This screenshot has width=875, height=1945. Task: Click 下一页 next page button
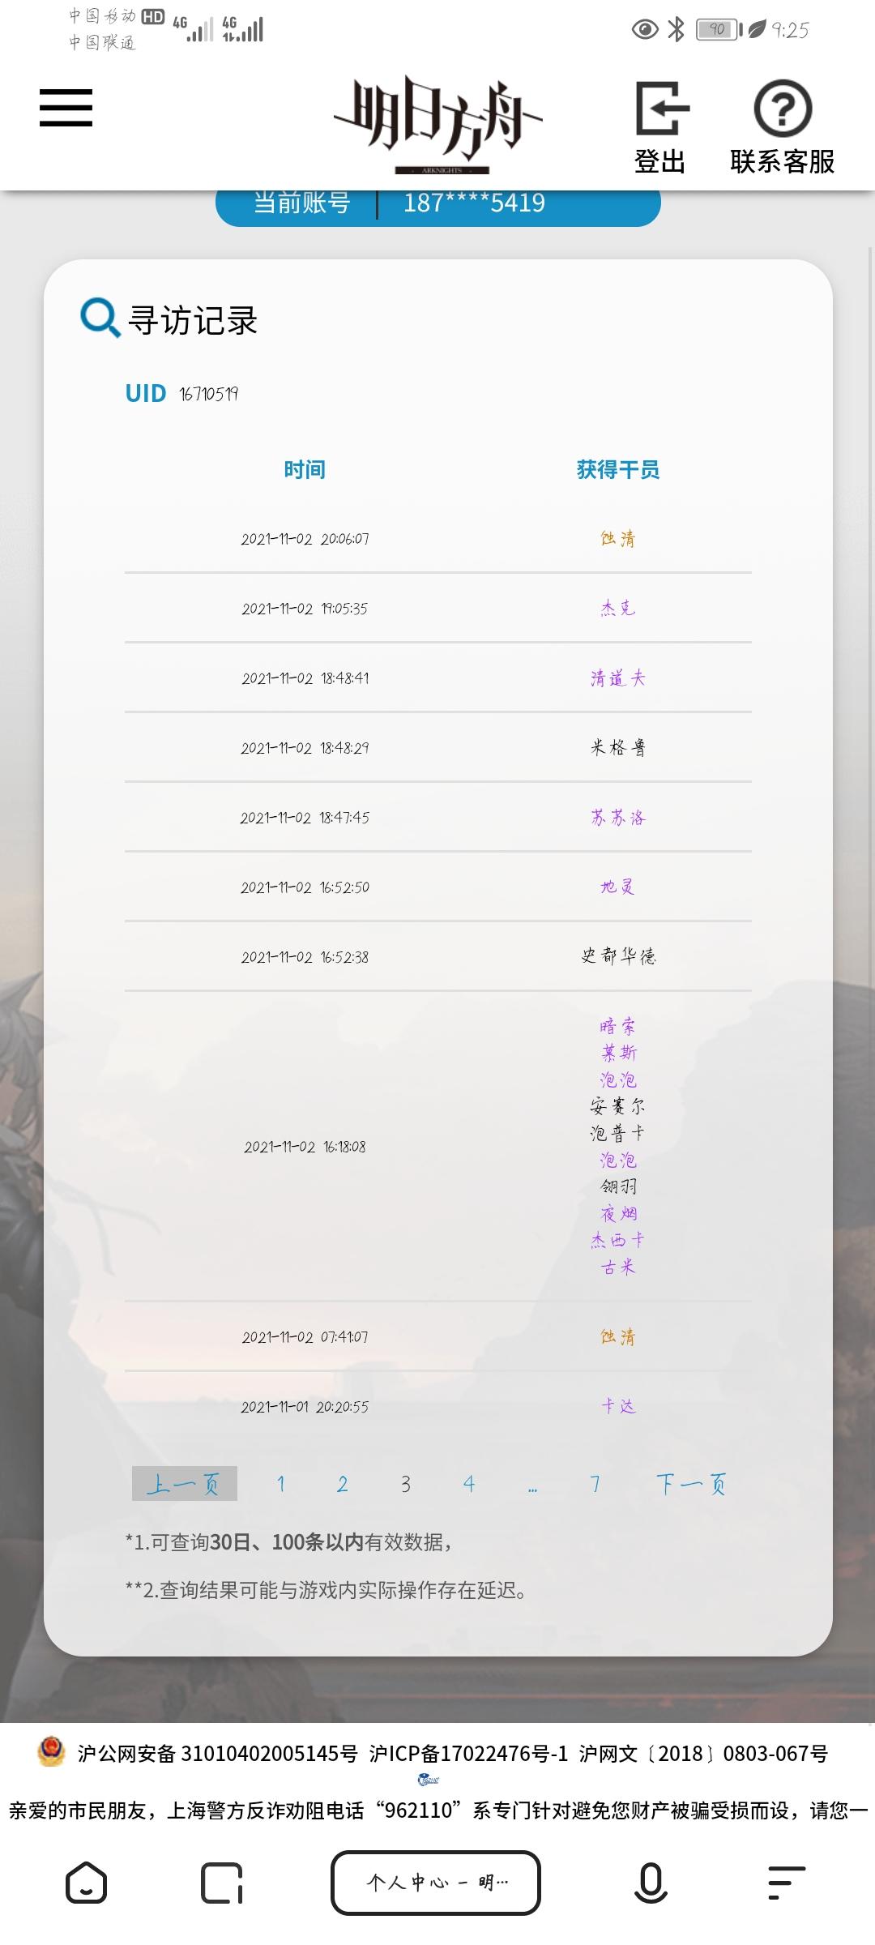coord(691,1484)
